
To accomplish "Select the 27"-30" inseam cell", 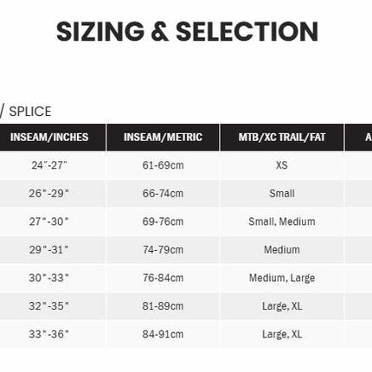I will 53,221.
